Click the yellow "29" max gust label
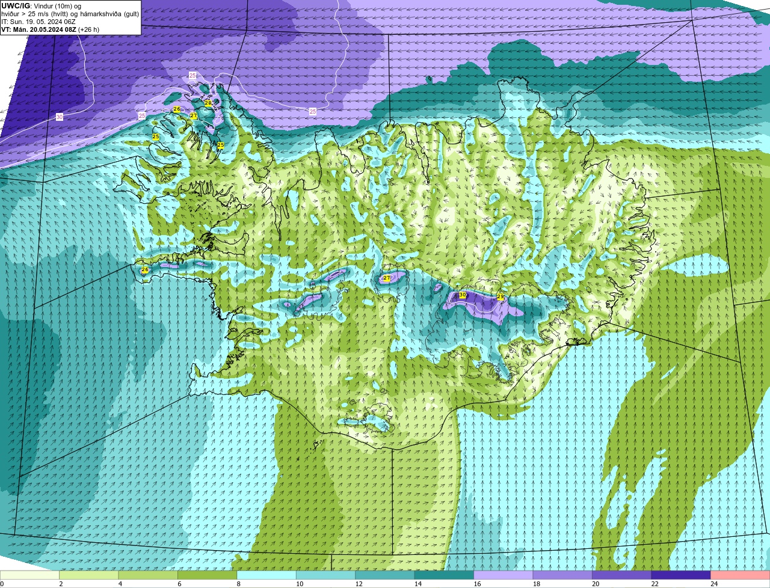 500,297
